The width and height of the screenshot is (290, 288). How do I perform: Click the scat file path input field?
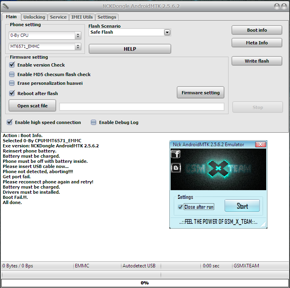pyautogui.click(x=142, y=107)
